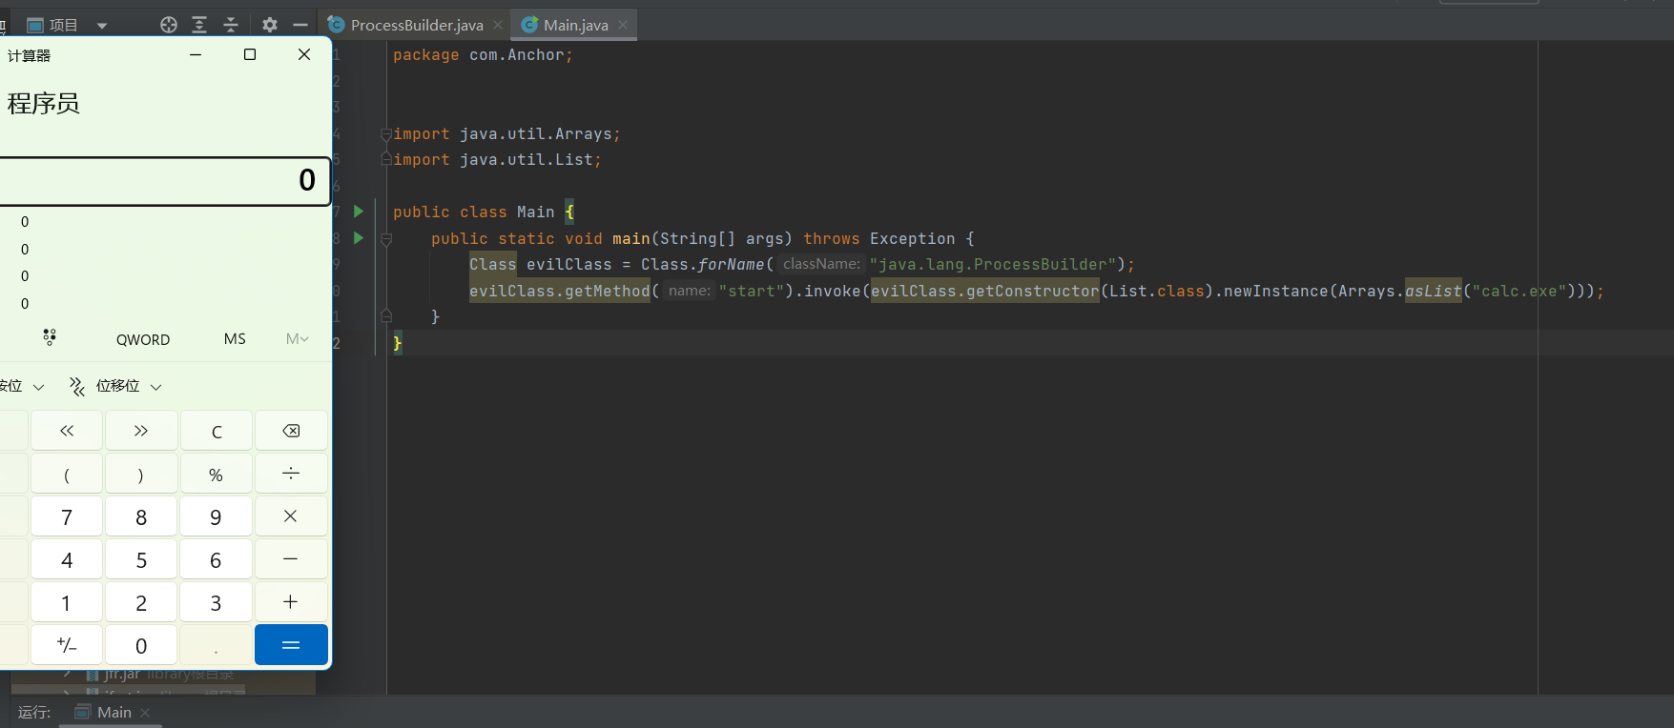The height and width of the screenshot is (728, 1674).
Task: Click the fold end marker below invoke line
Action: 386,316
